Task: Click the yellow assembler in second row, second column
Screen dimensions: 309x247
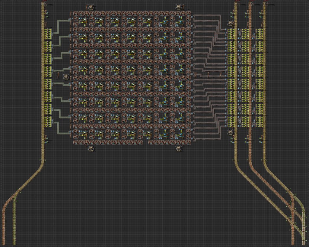Action: (100, 37)
